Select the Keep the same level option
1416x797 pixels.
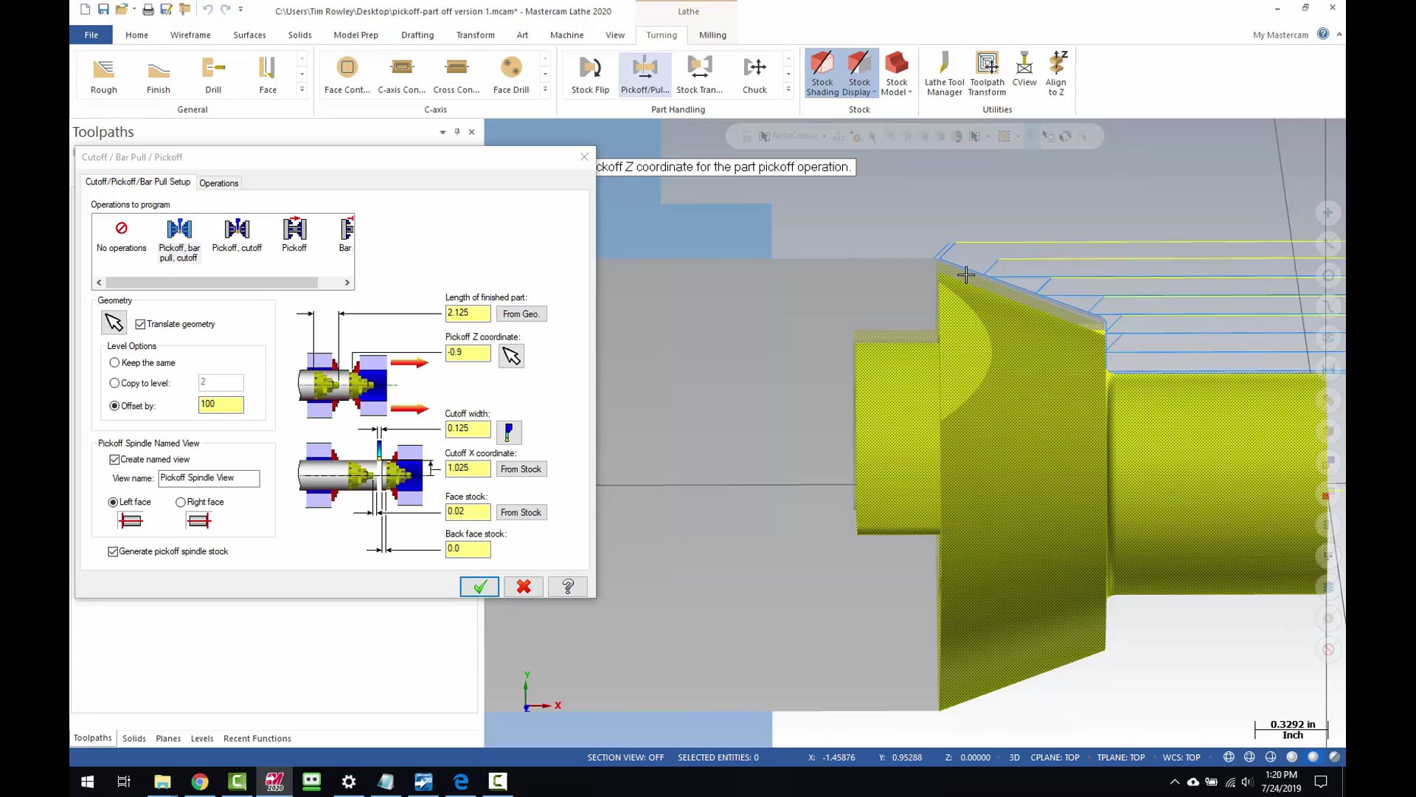tap(113, 362)
